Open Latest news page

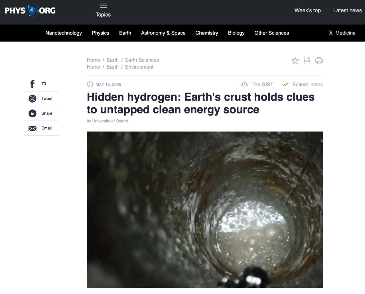(347, 11)
